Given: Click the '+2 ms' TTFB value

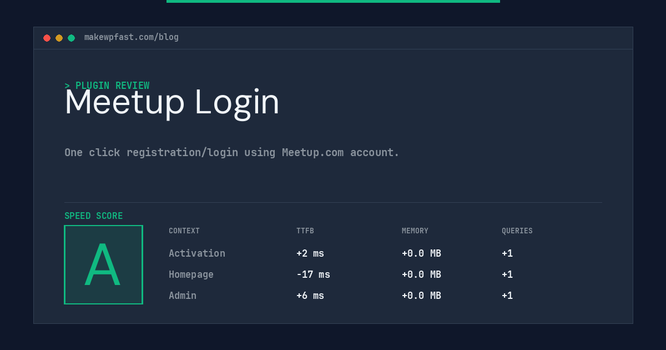Looking at the screenshot, I should click(x=310, y=253).
